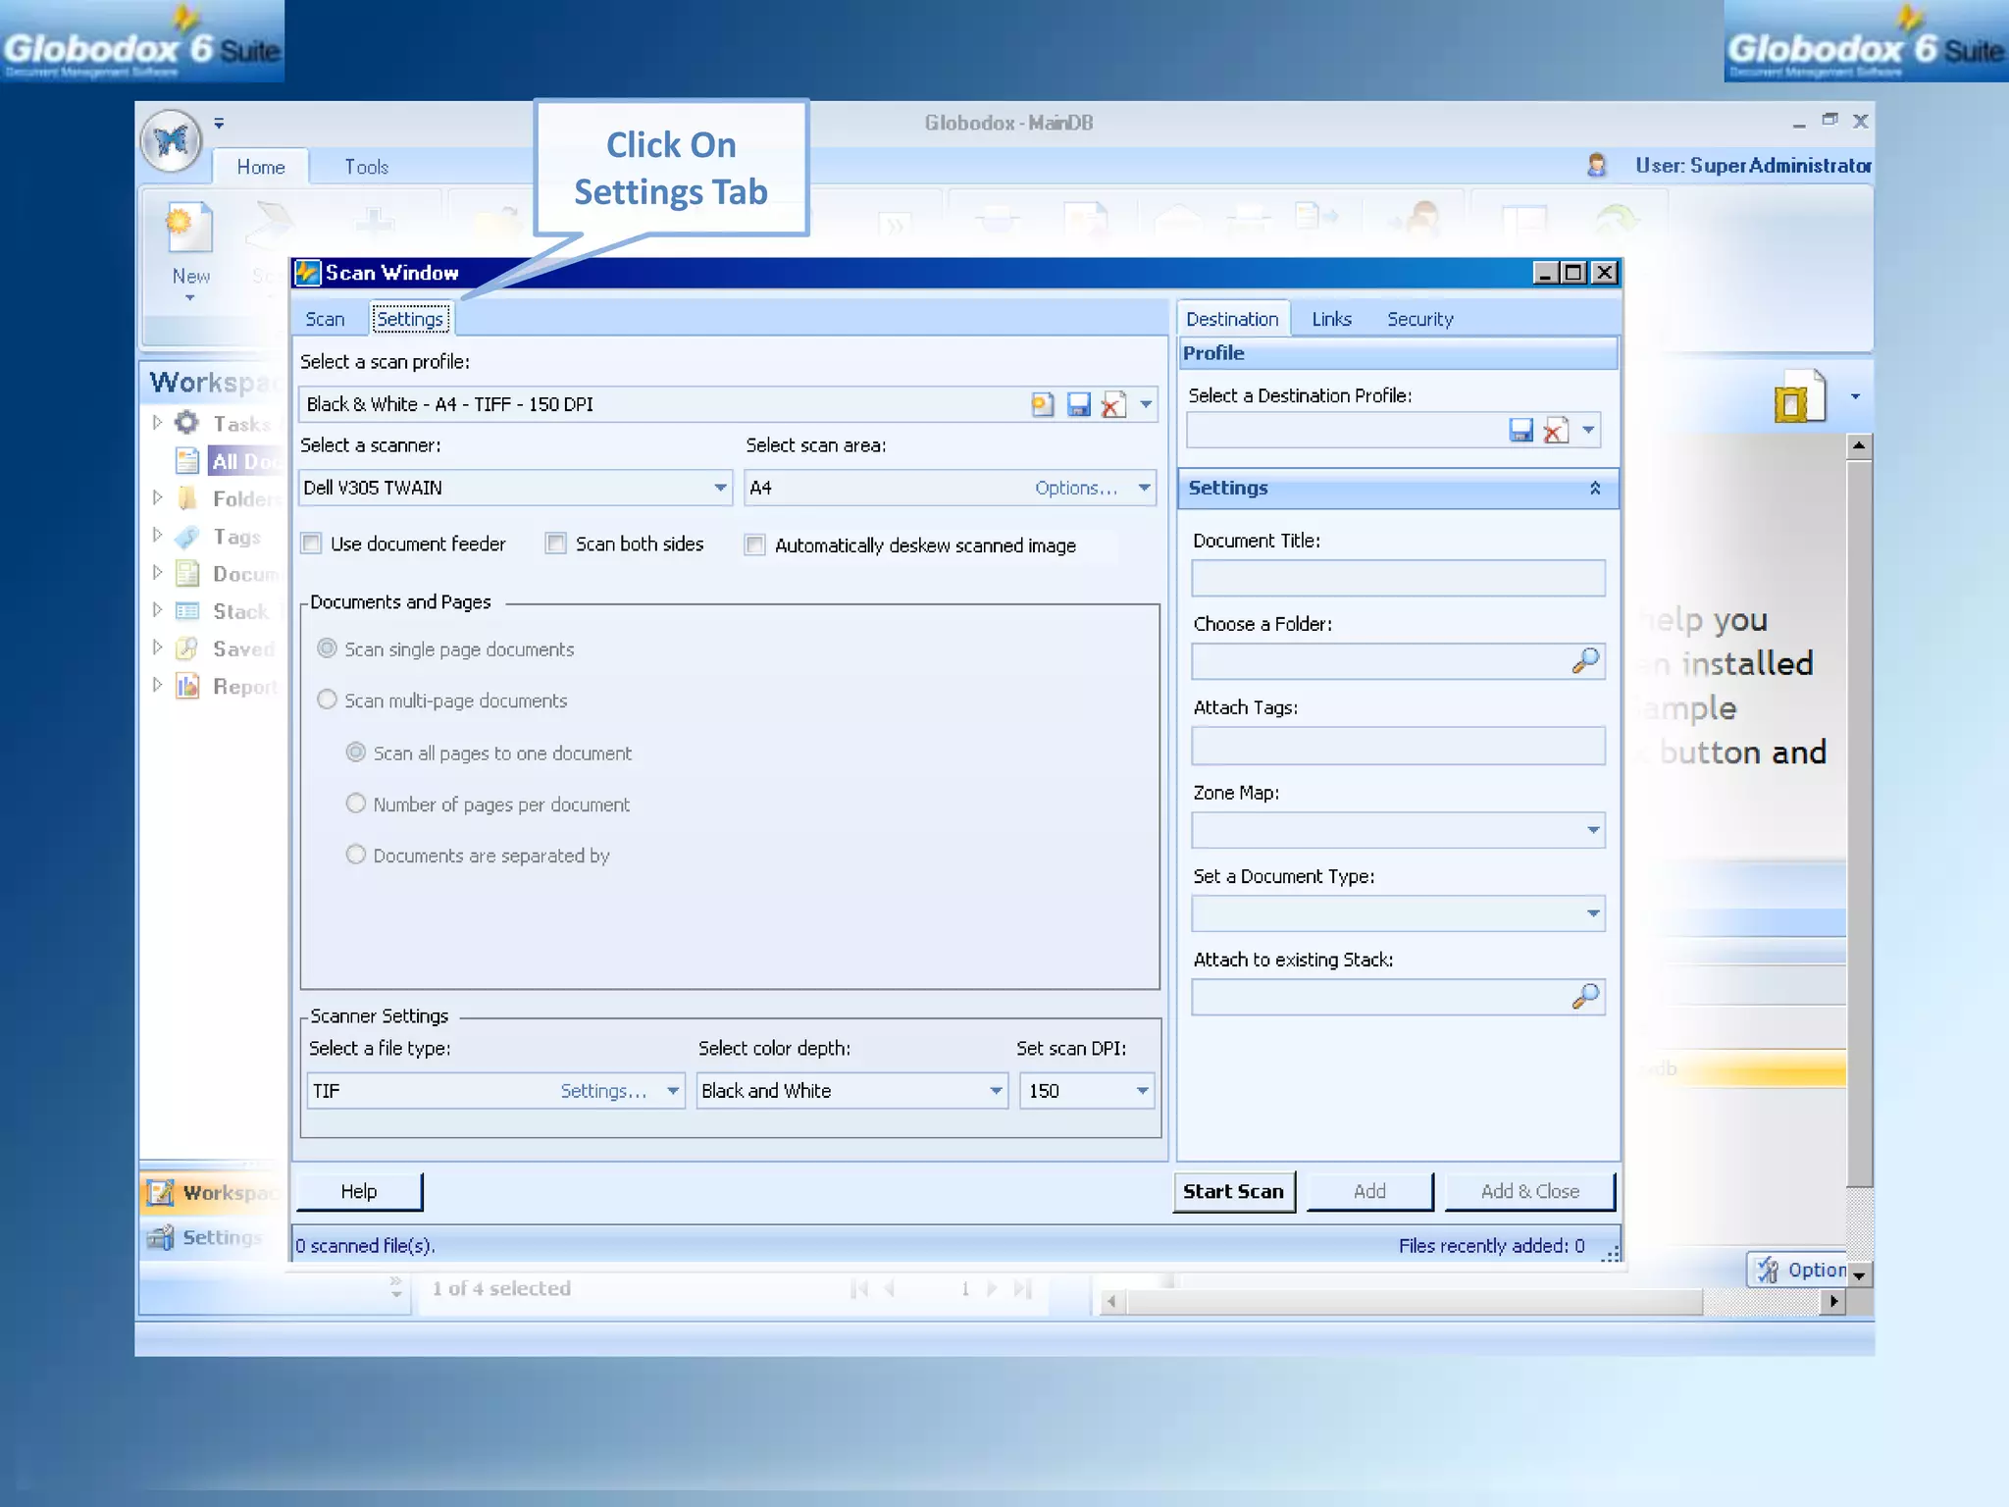Delete the destination profile icon

(x=1556, y=430)
